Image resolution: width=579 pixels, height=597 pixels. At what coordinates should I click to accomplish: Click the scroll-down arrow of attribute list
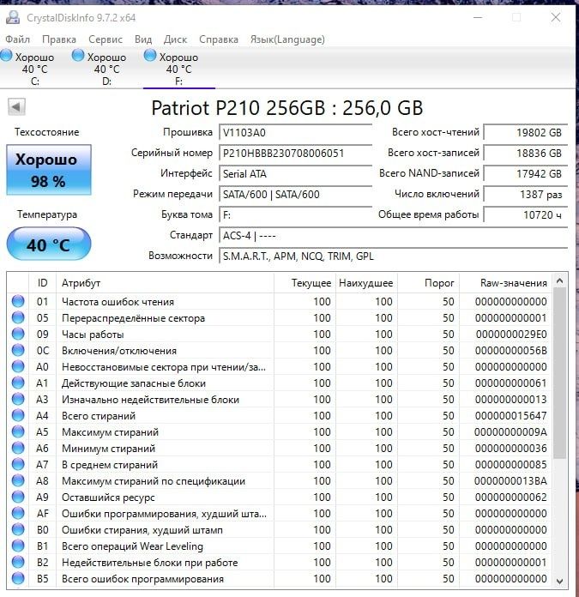tap(559, 581)
